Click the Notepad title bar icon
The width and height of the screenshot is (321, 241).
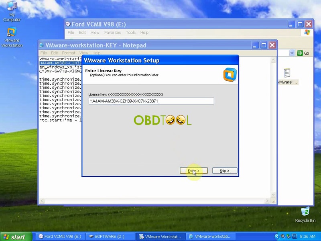click(42, 45)
